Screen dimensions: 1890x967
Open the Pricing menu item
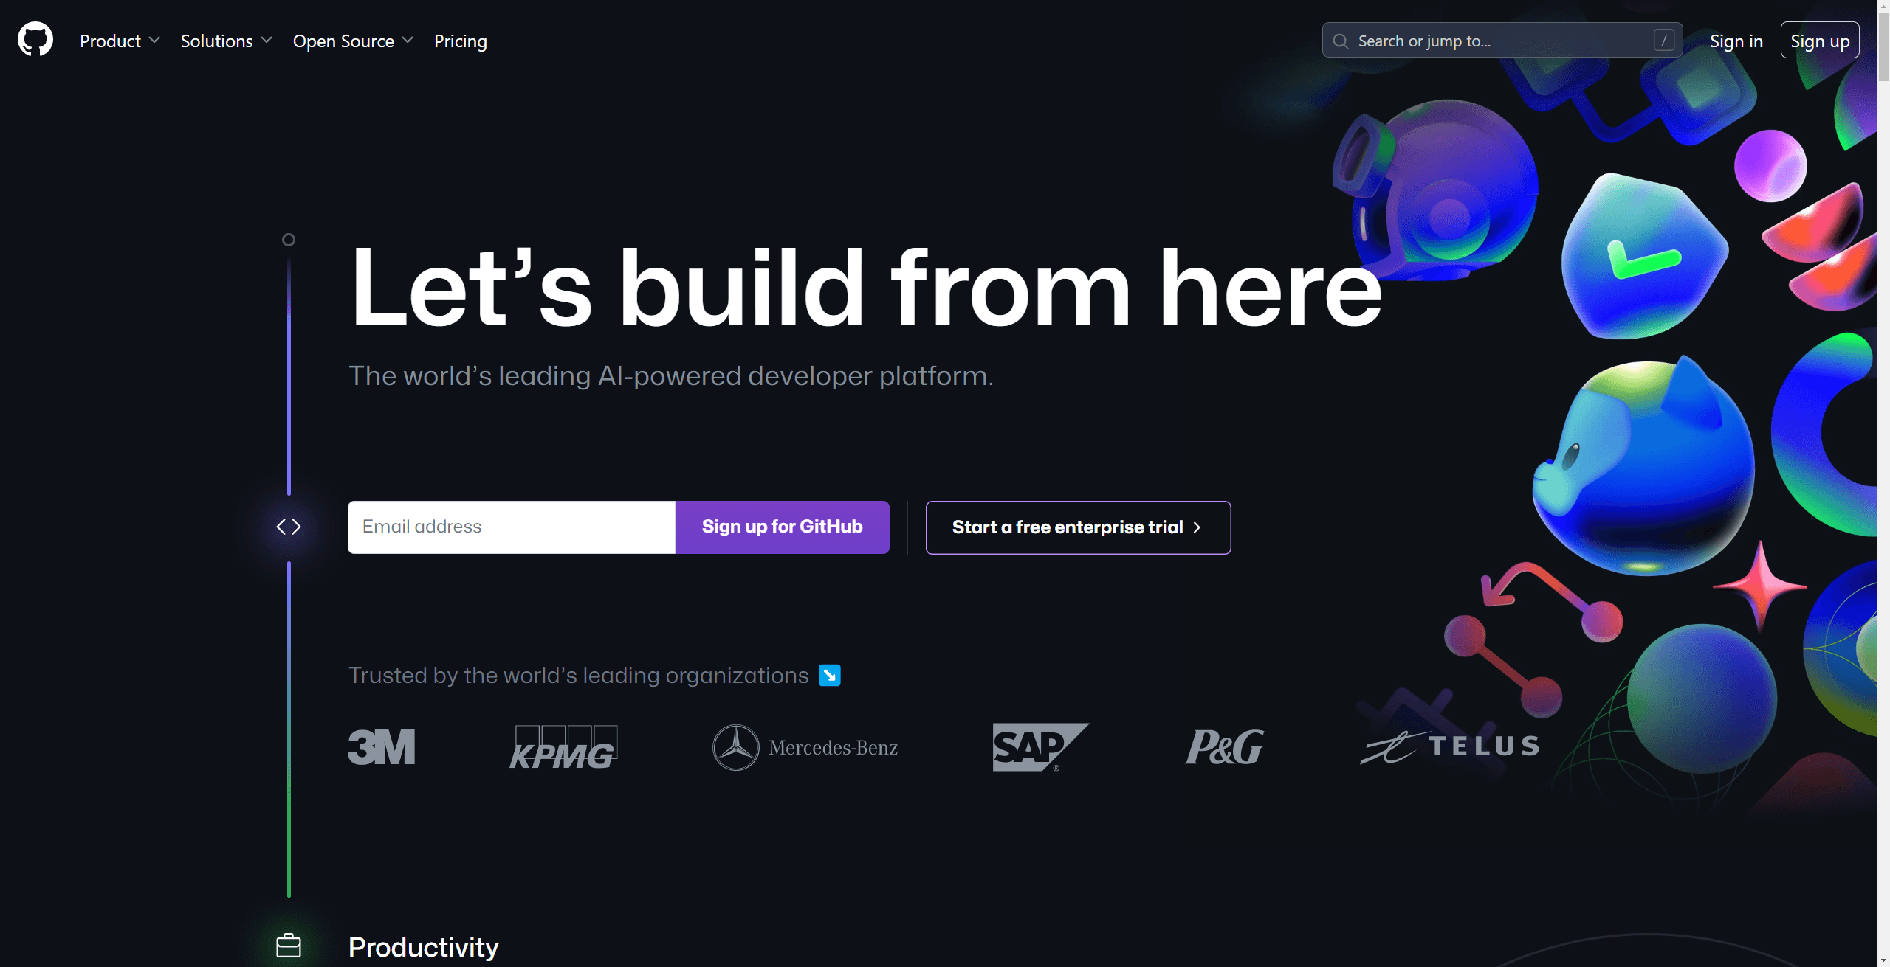click(x=461, y=40)
